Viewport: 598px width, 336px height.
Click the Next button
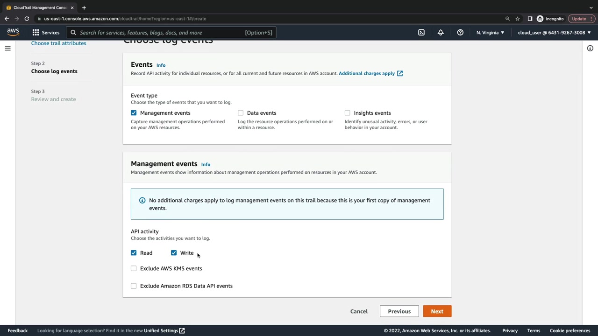437,311
